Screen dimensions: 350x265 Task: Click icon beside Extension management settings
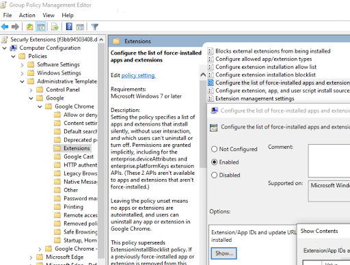tap(211, 98)
